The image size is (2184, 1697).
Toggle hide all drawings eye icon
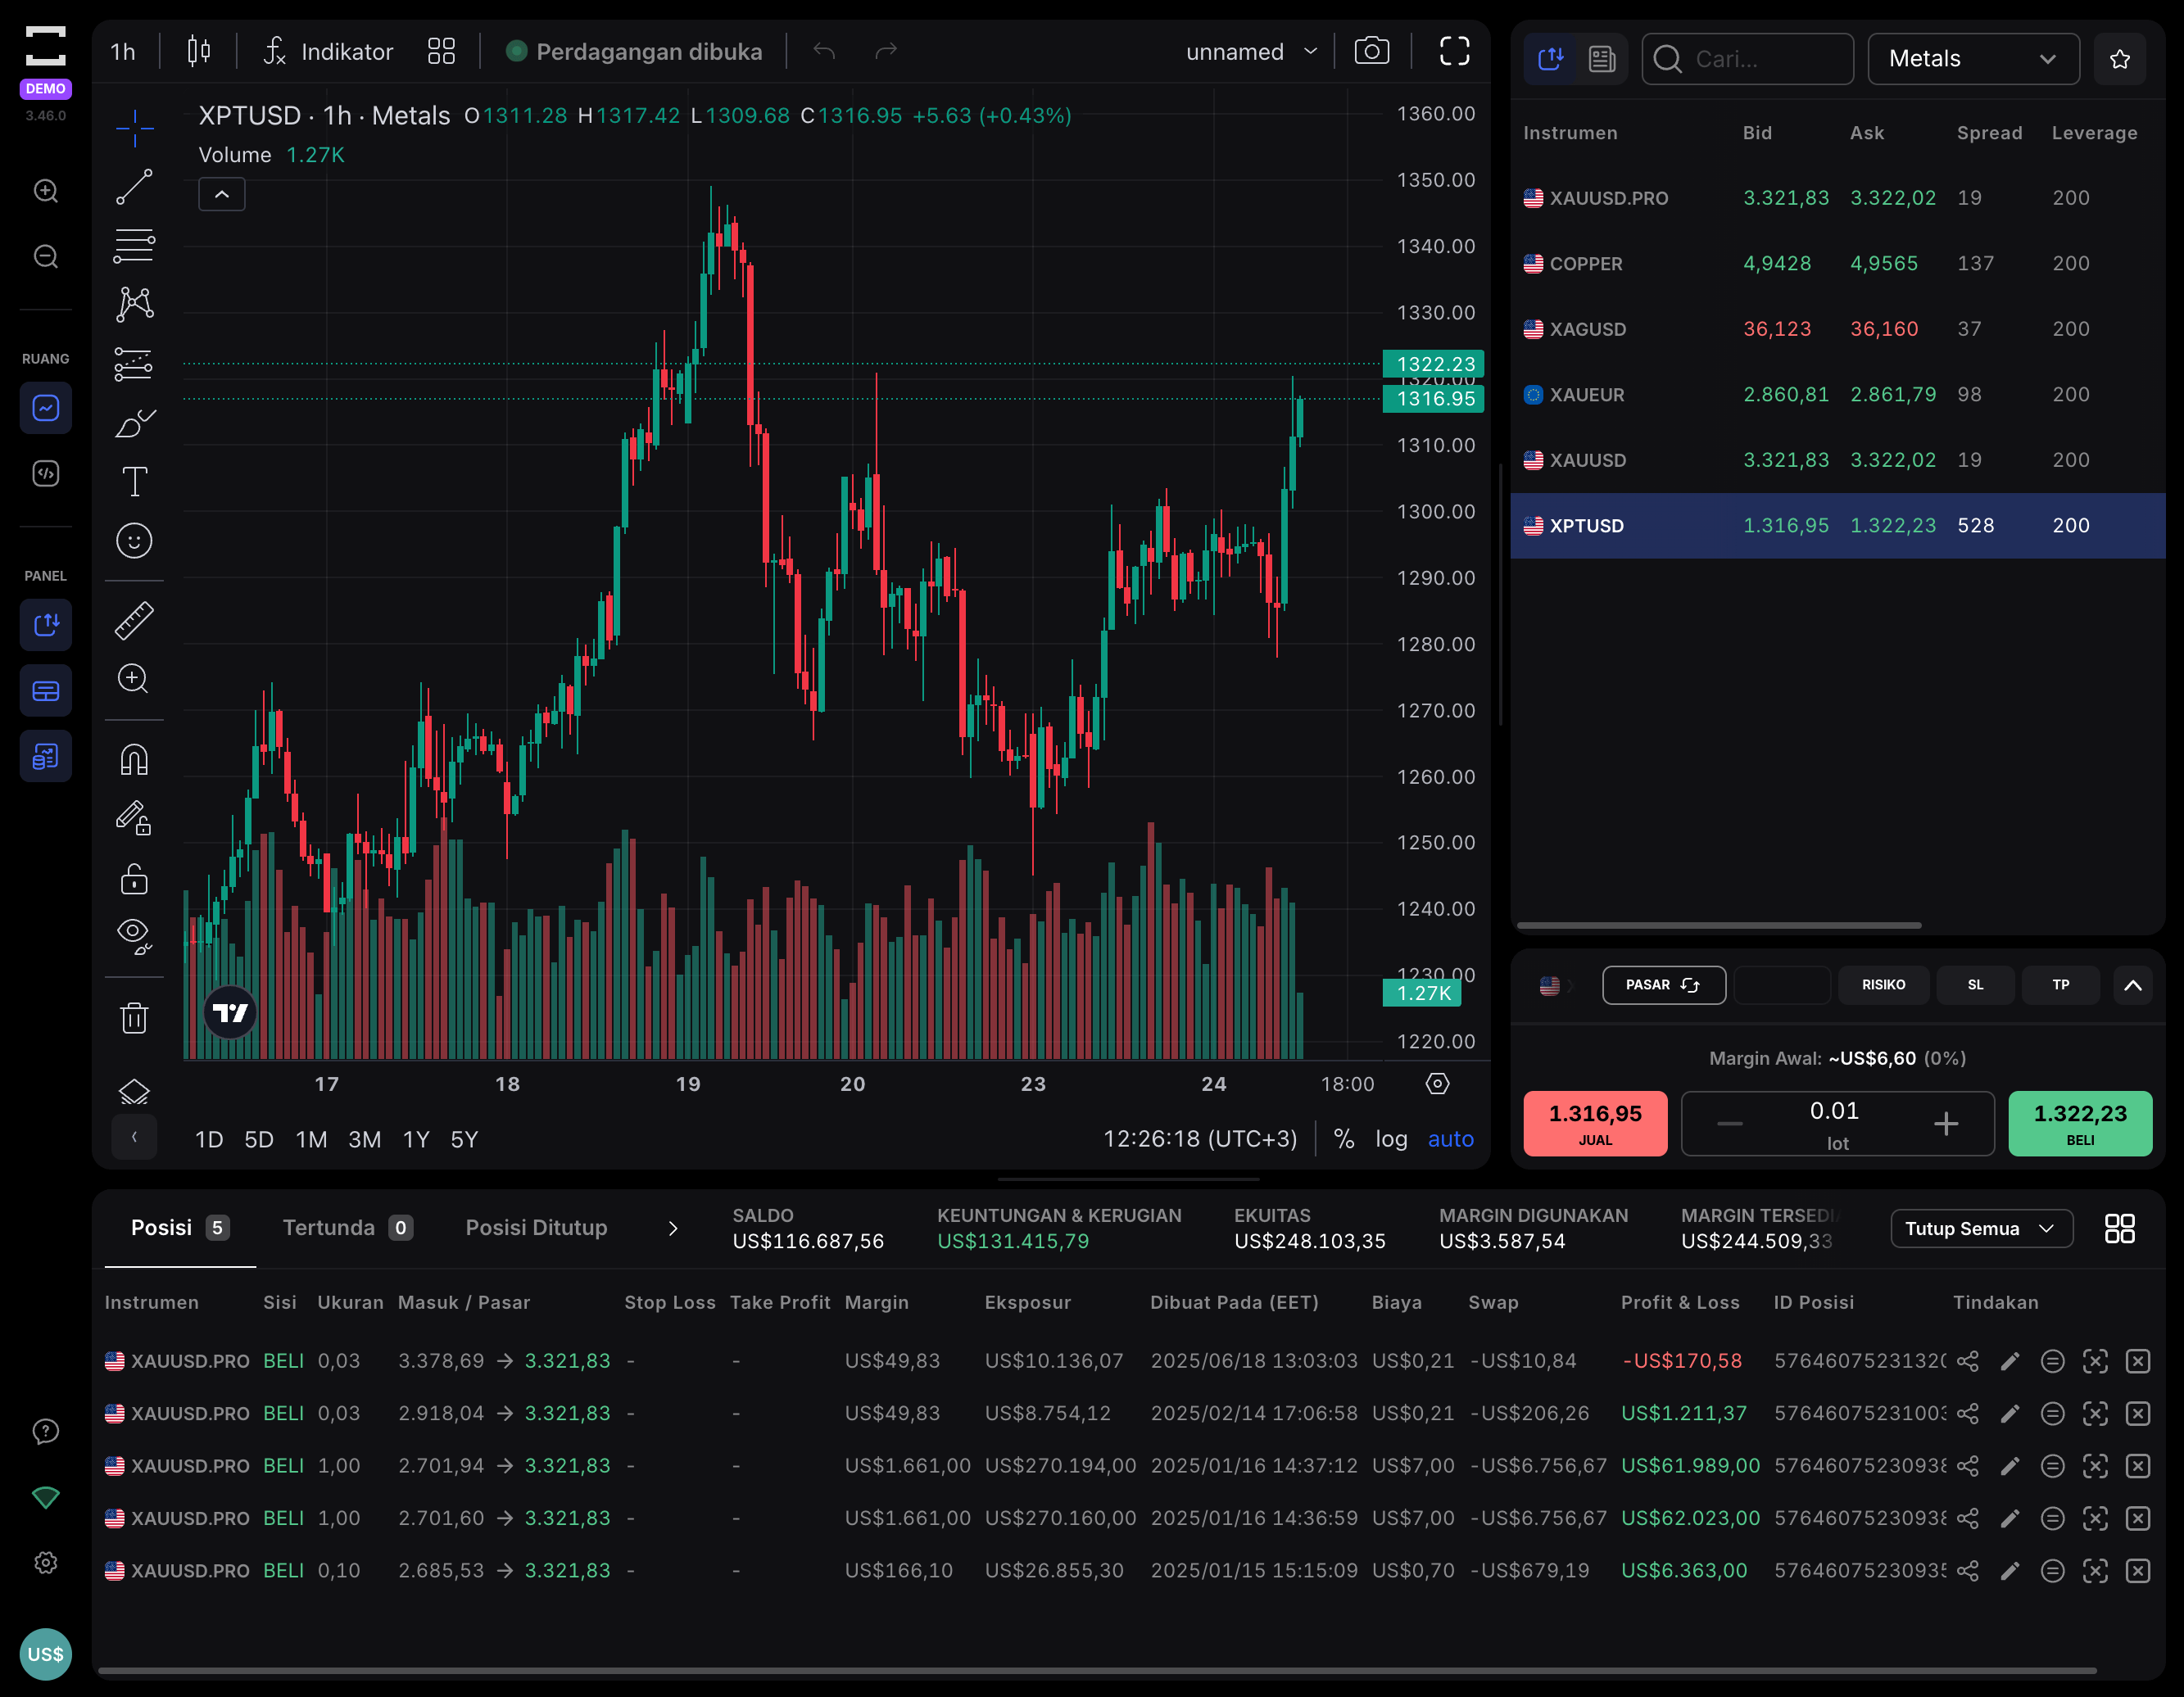[x=134, y=935]
